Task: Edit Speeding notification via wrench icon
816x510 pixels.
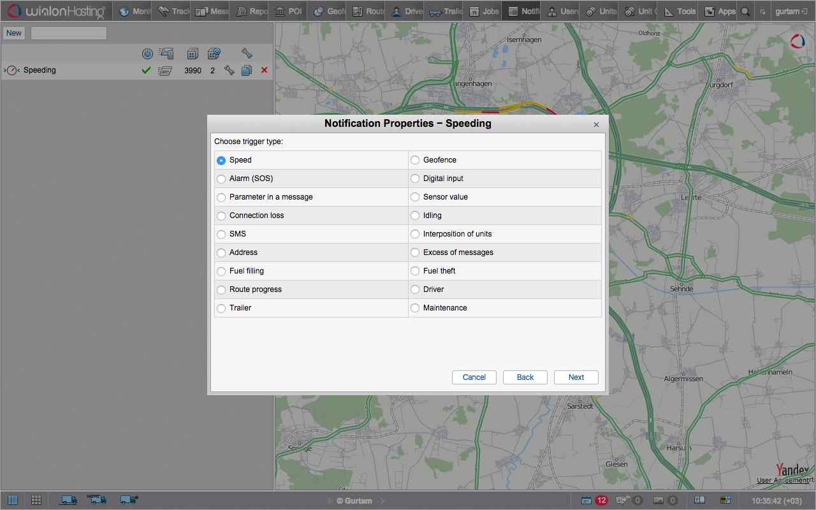Action: click(x=229, y=70)
